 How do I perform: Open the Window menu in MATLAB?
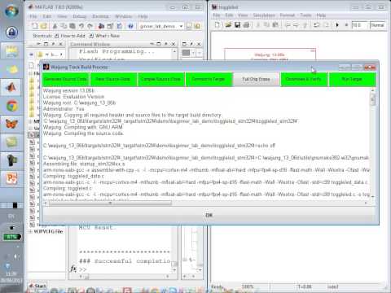[x=123, y=16]
